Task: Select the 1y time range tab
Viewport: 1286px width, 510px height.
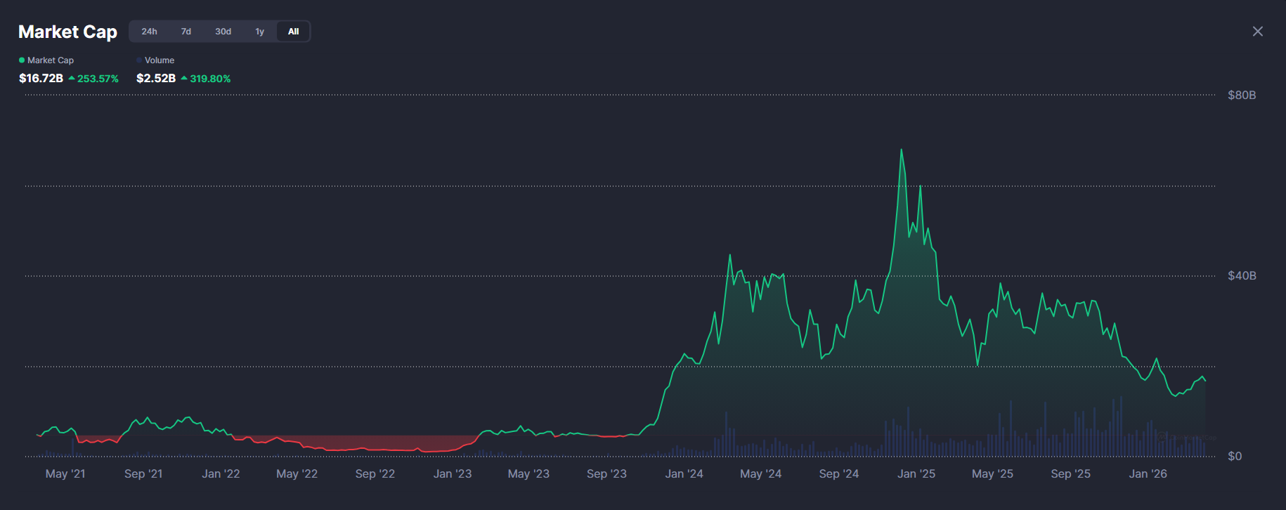Action: 260,32
